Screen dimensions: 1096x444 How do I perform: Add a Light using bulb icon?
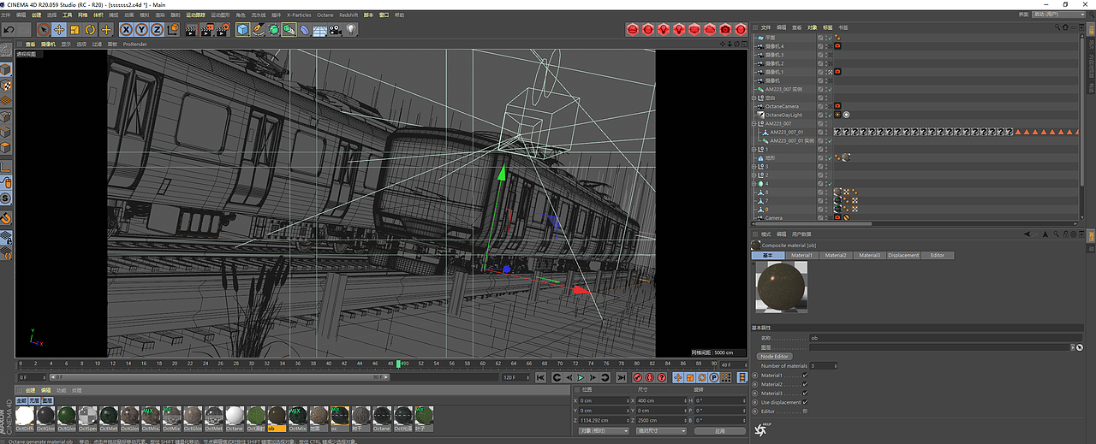(x=350, y=29)
